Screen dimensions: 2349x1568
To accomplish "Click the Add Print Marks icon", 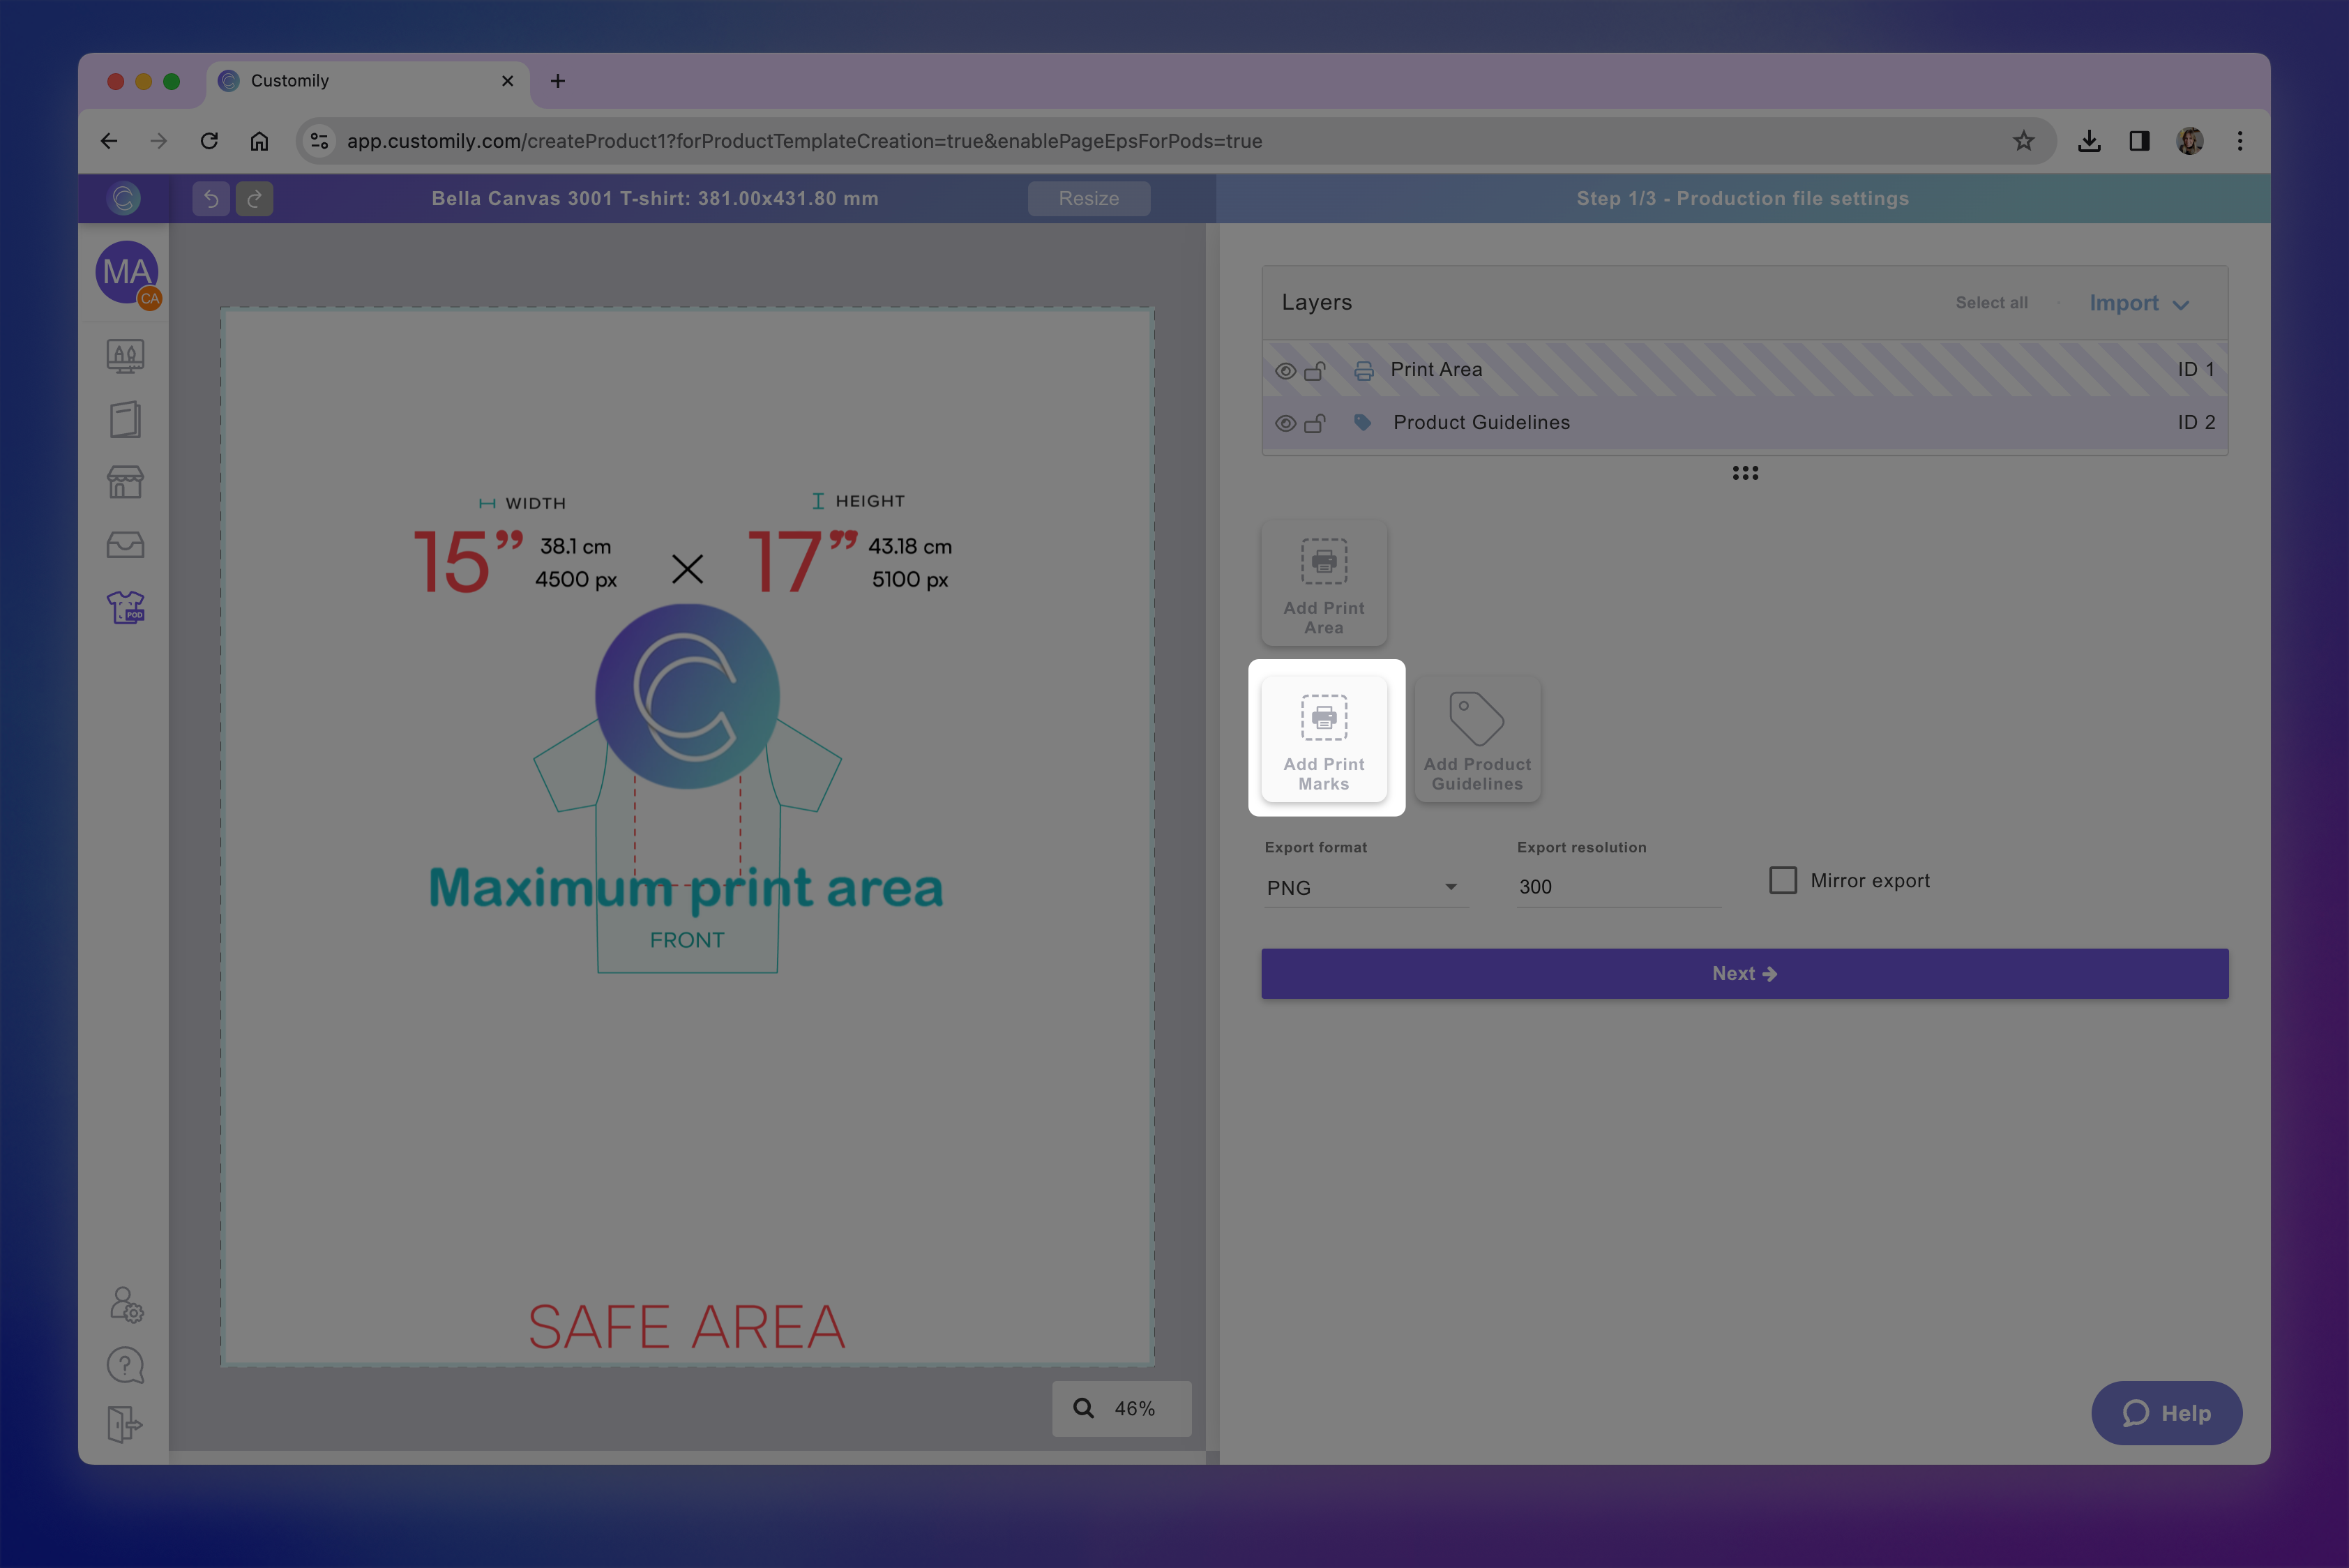I will pos(1325,737).
